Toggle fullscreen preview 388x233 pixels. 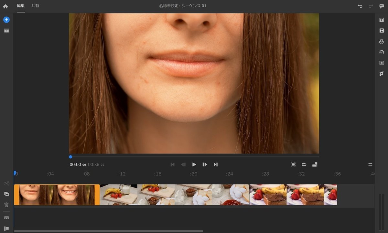point(293,165)
